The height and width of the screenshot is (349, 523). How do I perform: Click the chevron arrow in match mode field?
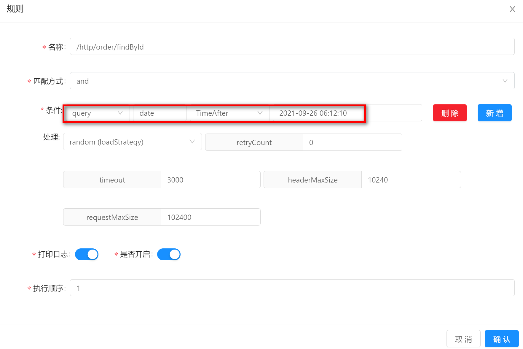(505, 81)
